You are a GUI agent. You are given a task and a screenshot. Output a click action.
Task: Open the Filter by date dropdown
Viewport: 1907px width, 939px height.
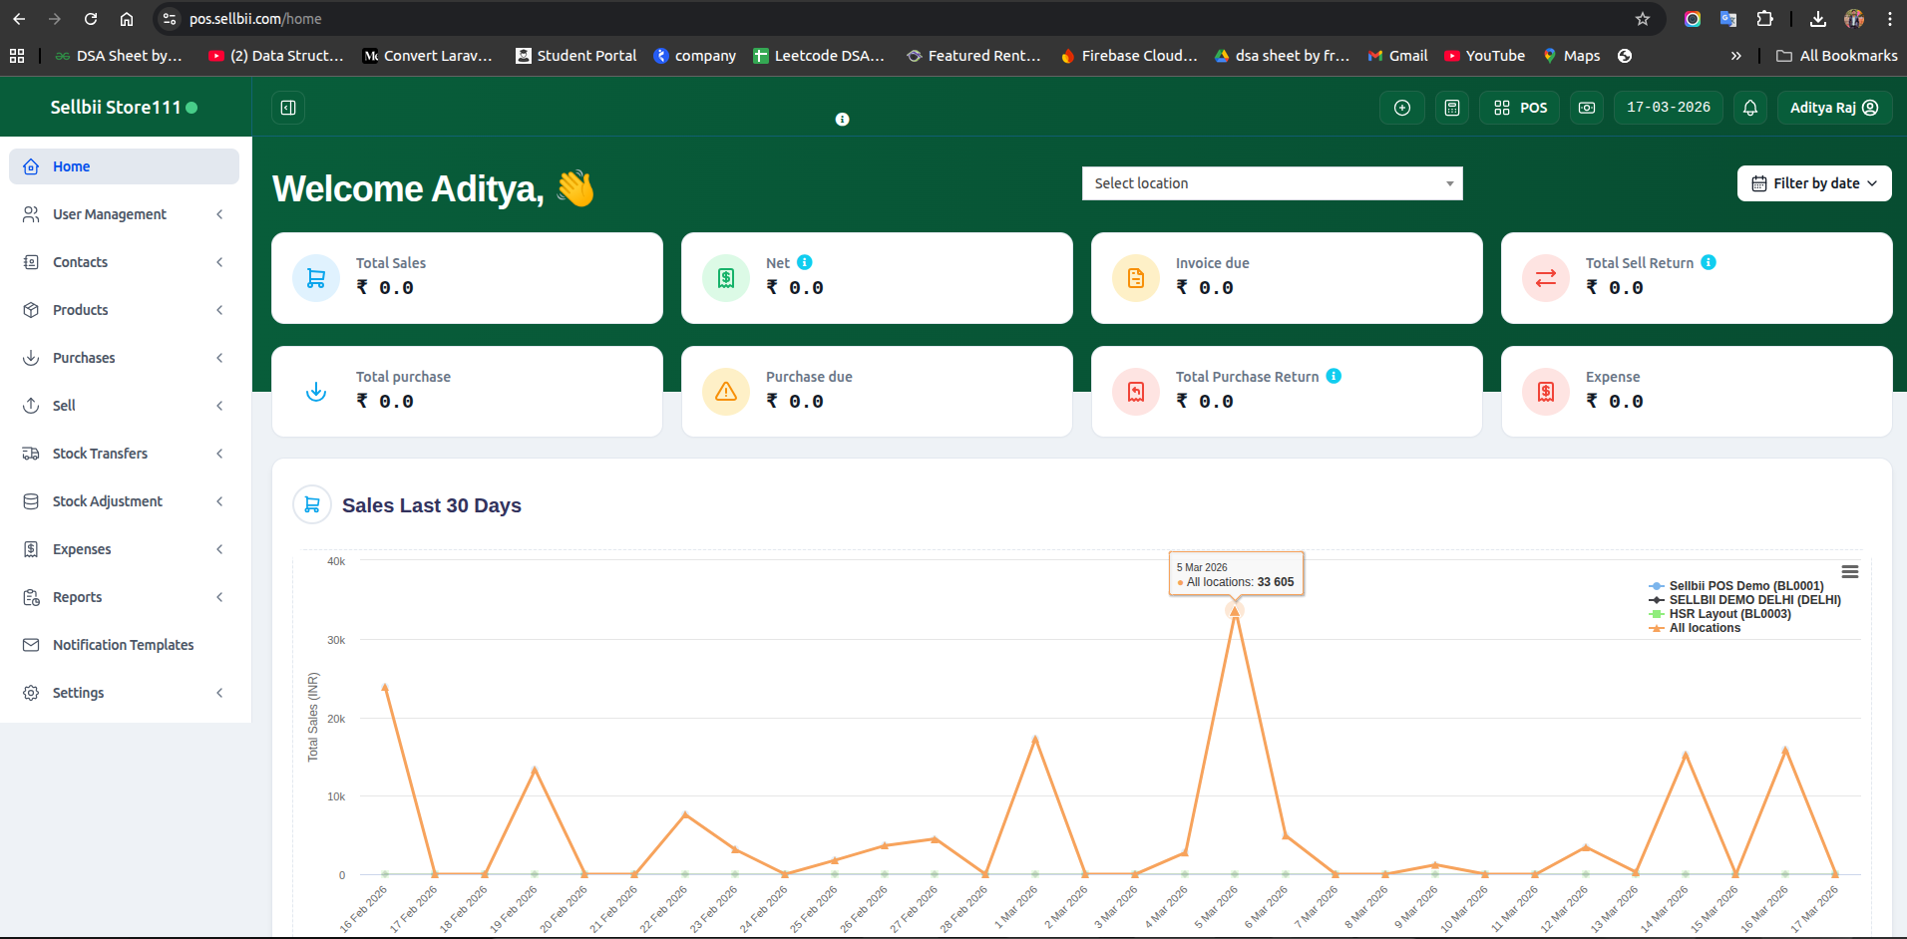coord(1814,183)
